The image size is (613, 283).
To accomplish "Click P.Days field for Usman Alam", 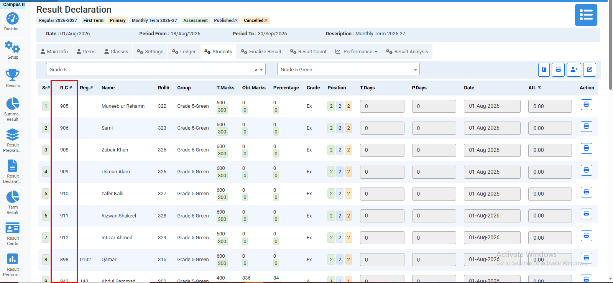I will point(434,172).
